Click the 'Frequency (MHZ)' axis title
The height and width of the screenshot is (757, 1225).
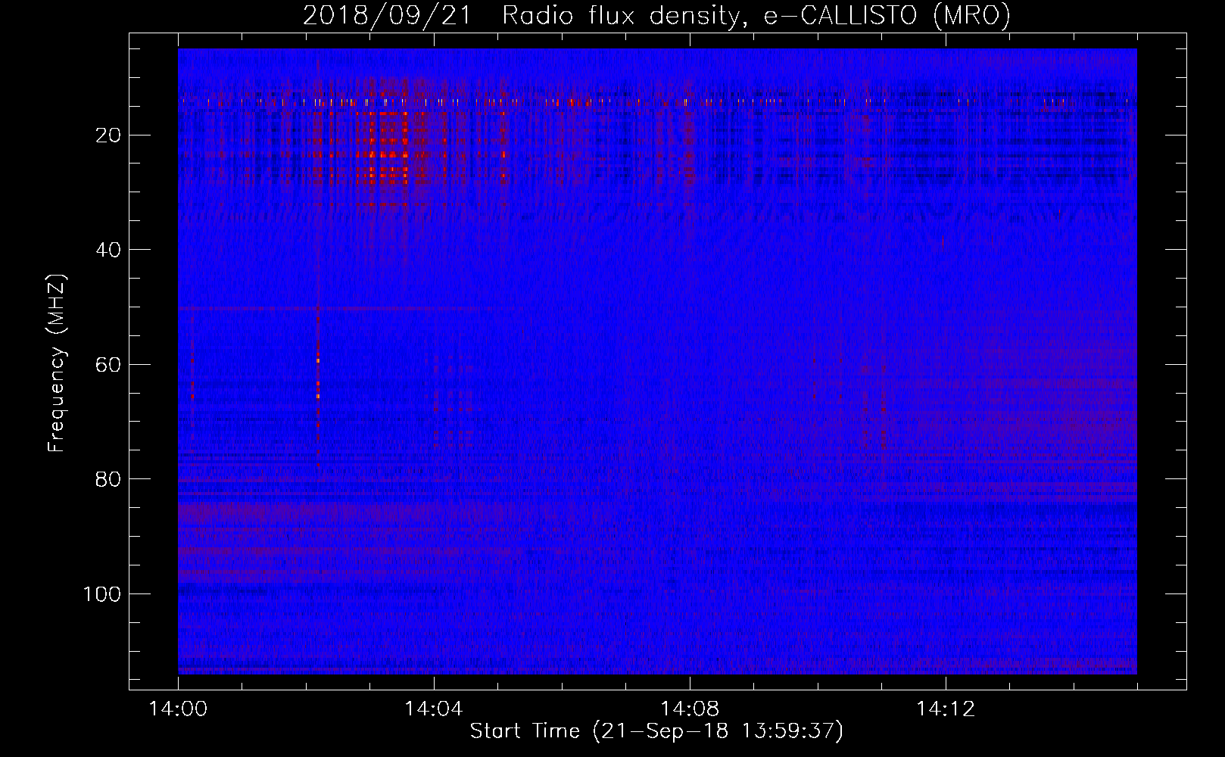[57, 363]
